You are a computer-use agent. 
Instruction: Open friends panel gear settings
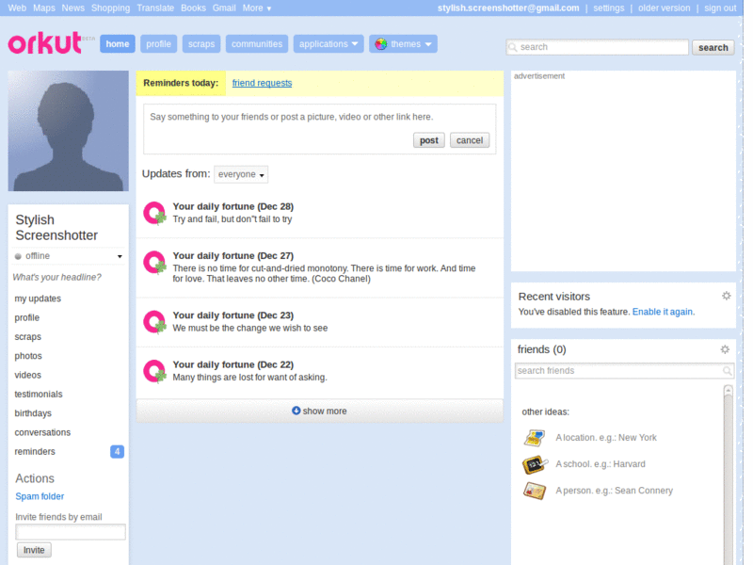coord(725,349)
